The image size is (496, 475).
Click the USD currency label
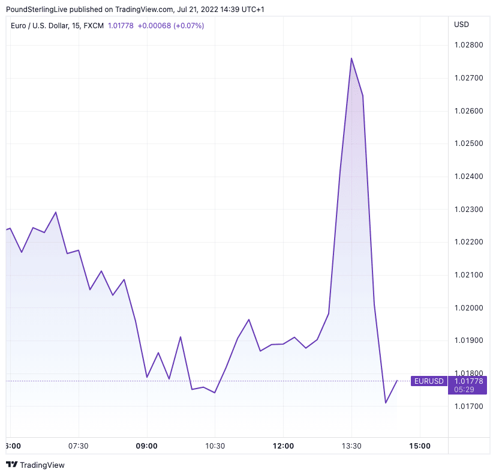(x=462, y=25)
